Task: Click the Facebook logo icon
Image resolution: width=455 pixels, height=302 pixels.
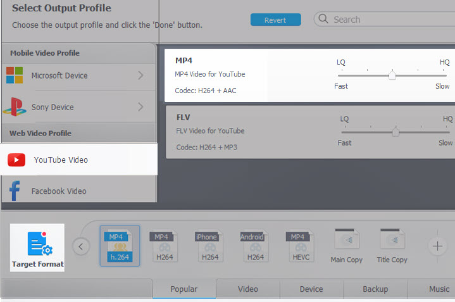Action: (x=15, y=191)
